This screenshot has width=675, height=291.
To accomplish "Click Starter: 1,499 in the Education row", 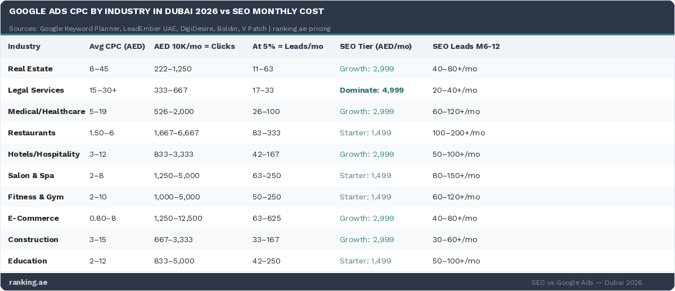I will click(365, 261).
